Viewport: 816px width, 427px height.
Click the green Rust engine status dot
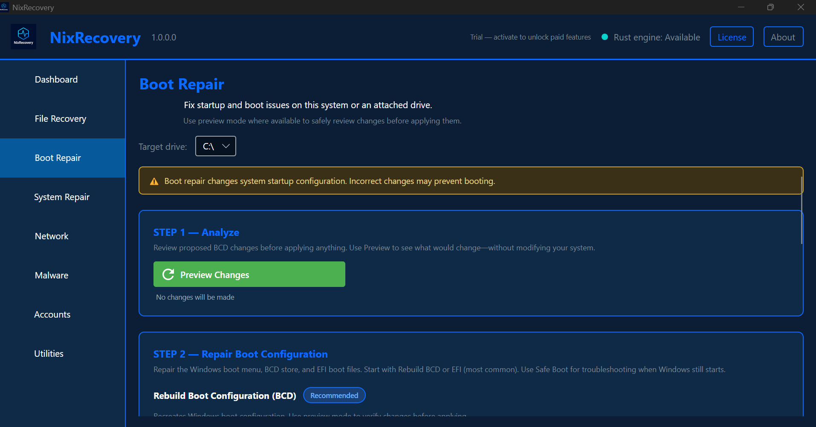(x=605, y=37)
